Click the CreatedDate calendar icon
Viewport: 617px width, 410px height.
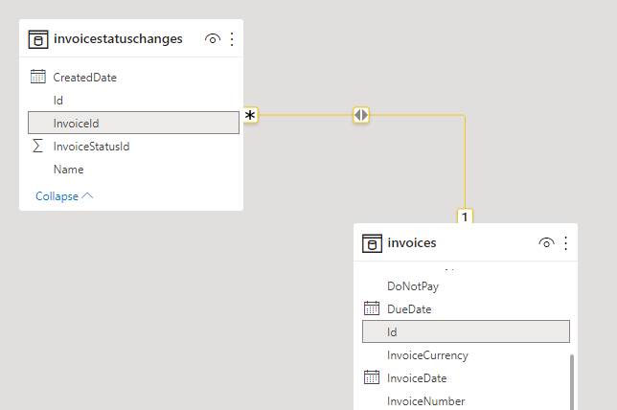[x=38, y=77]
